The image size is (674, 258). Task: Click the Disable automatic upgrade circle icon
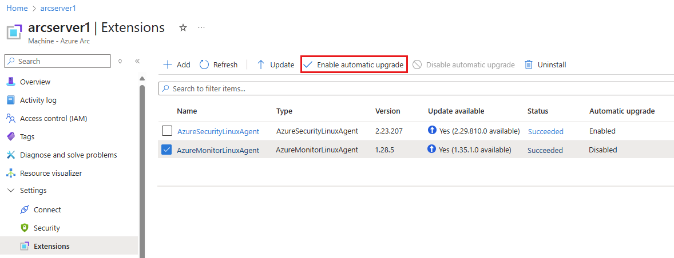click(x=417, y=64)
